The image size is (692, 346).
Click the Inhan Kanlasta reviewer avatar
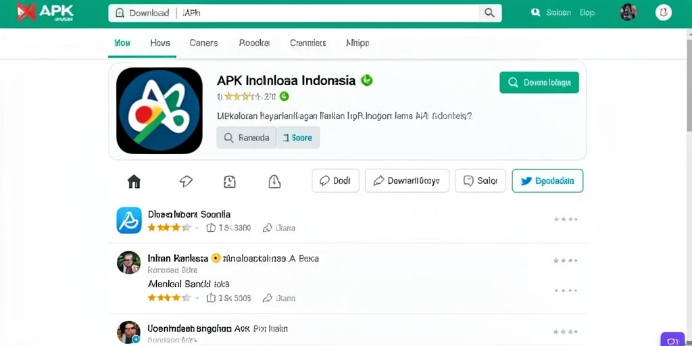(x=128, y=262)
